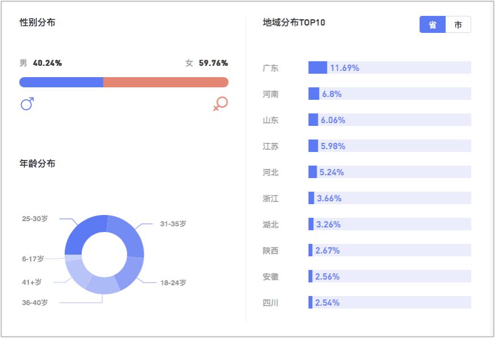Click the female gender symbol icon
Image resolution: width=495 pixels, height=338 pixels.
coord(220,104)
